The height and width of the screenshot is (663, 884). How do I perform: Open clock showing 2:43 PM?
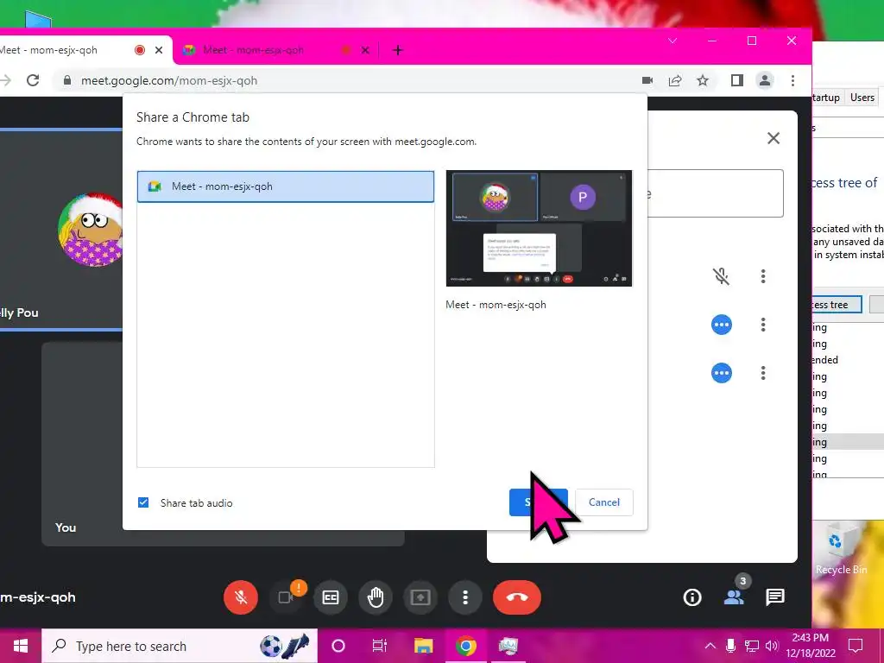pos(810,646)
